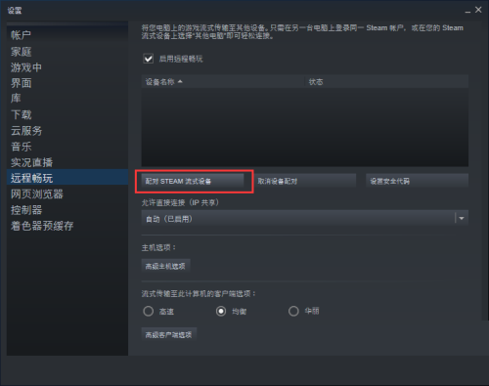This screenshot has height=386, width=489.
Task: Click the dropdown arrow beside 自动（已启用）
Action: click(462, 219)
